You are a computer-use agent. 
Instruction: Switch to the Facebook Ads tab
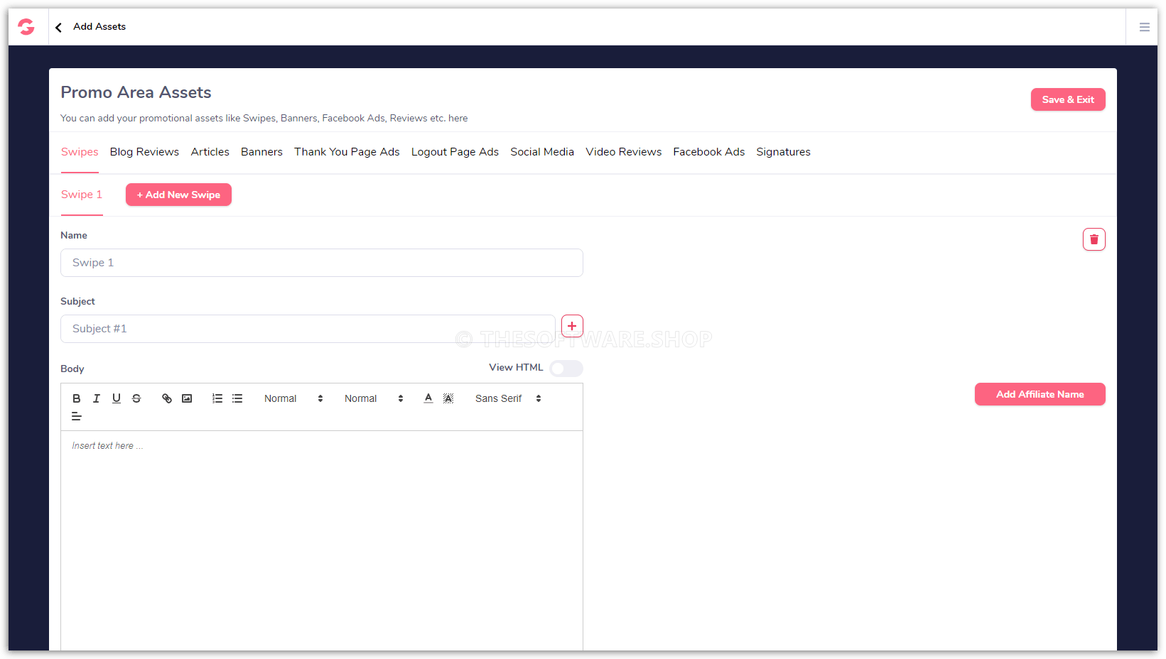[x=708, y=151]
